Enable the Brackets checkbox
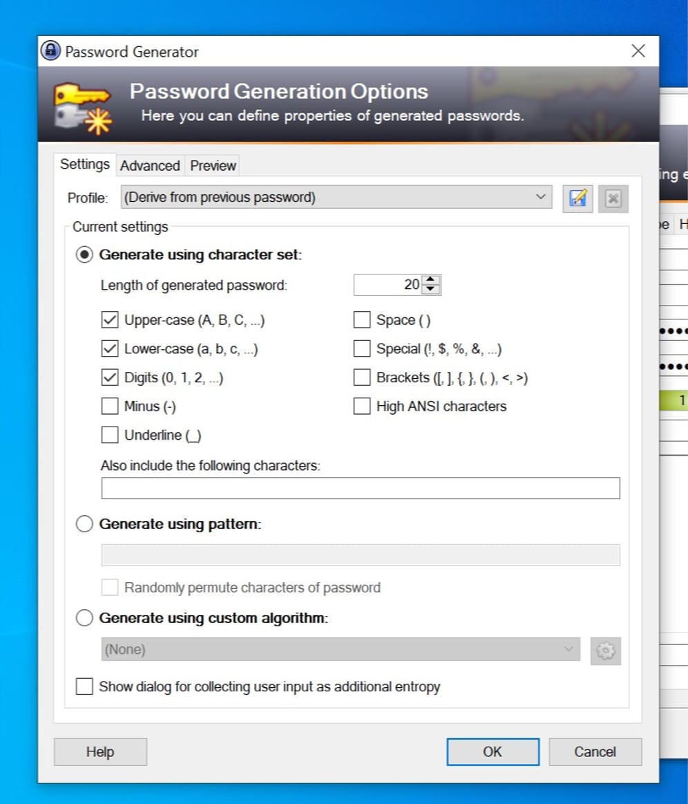 click(362, 377)
